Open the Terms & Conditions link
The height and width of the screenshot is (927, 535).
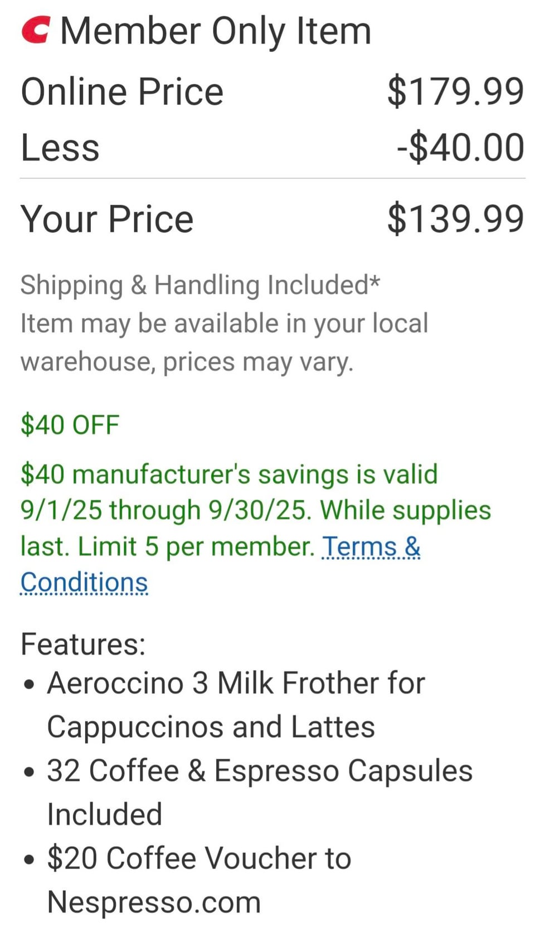click(371, 547)
